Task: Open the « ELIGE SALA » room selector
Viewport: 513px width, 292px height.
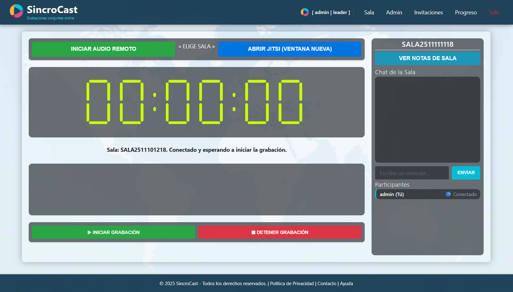Action: [x=196, y=46]
